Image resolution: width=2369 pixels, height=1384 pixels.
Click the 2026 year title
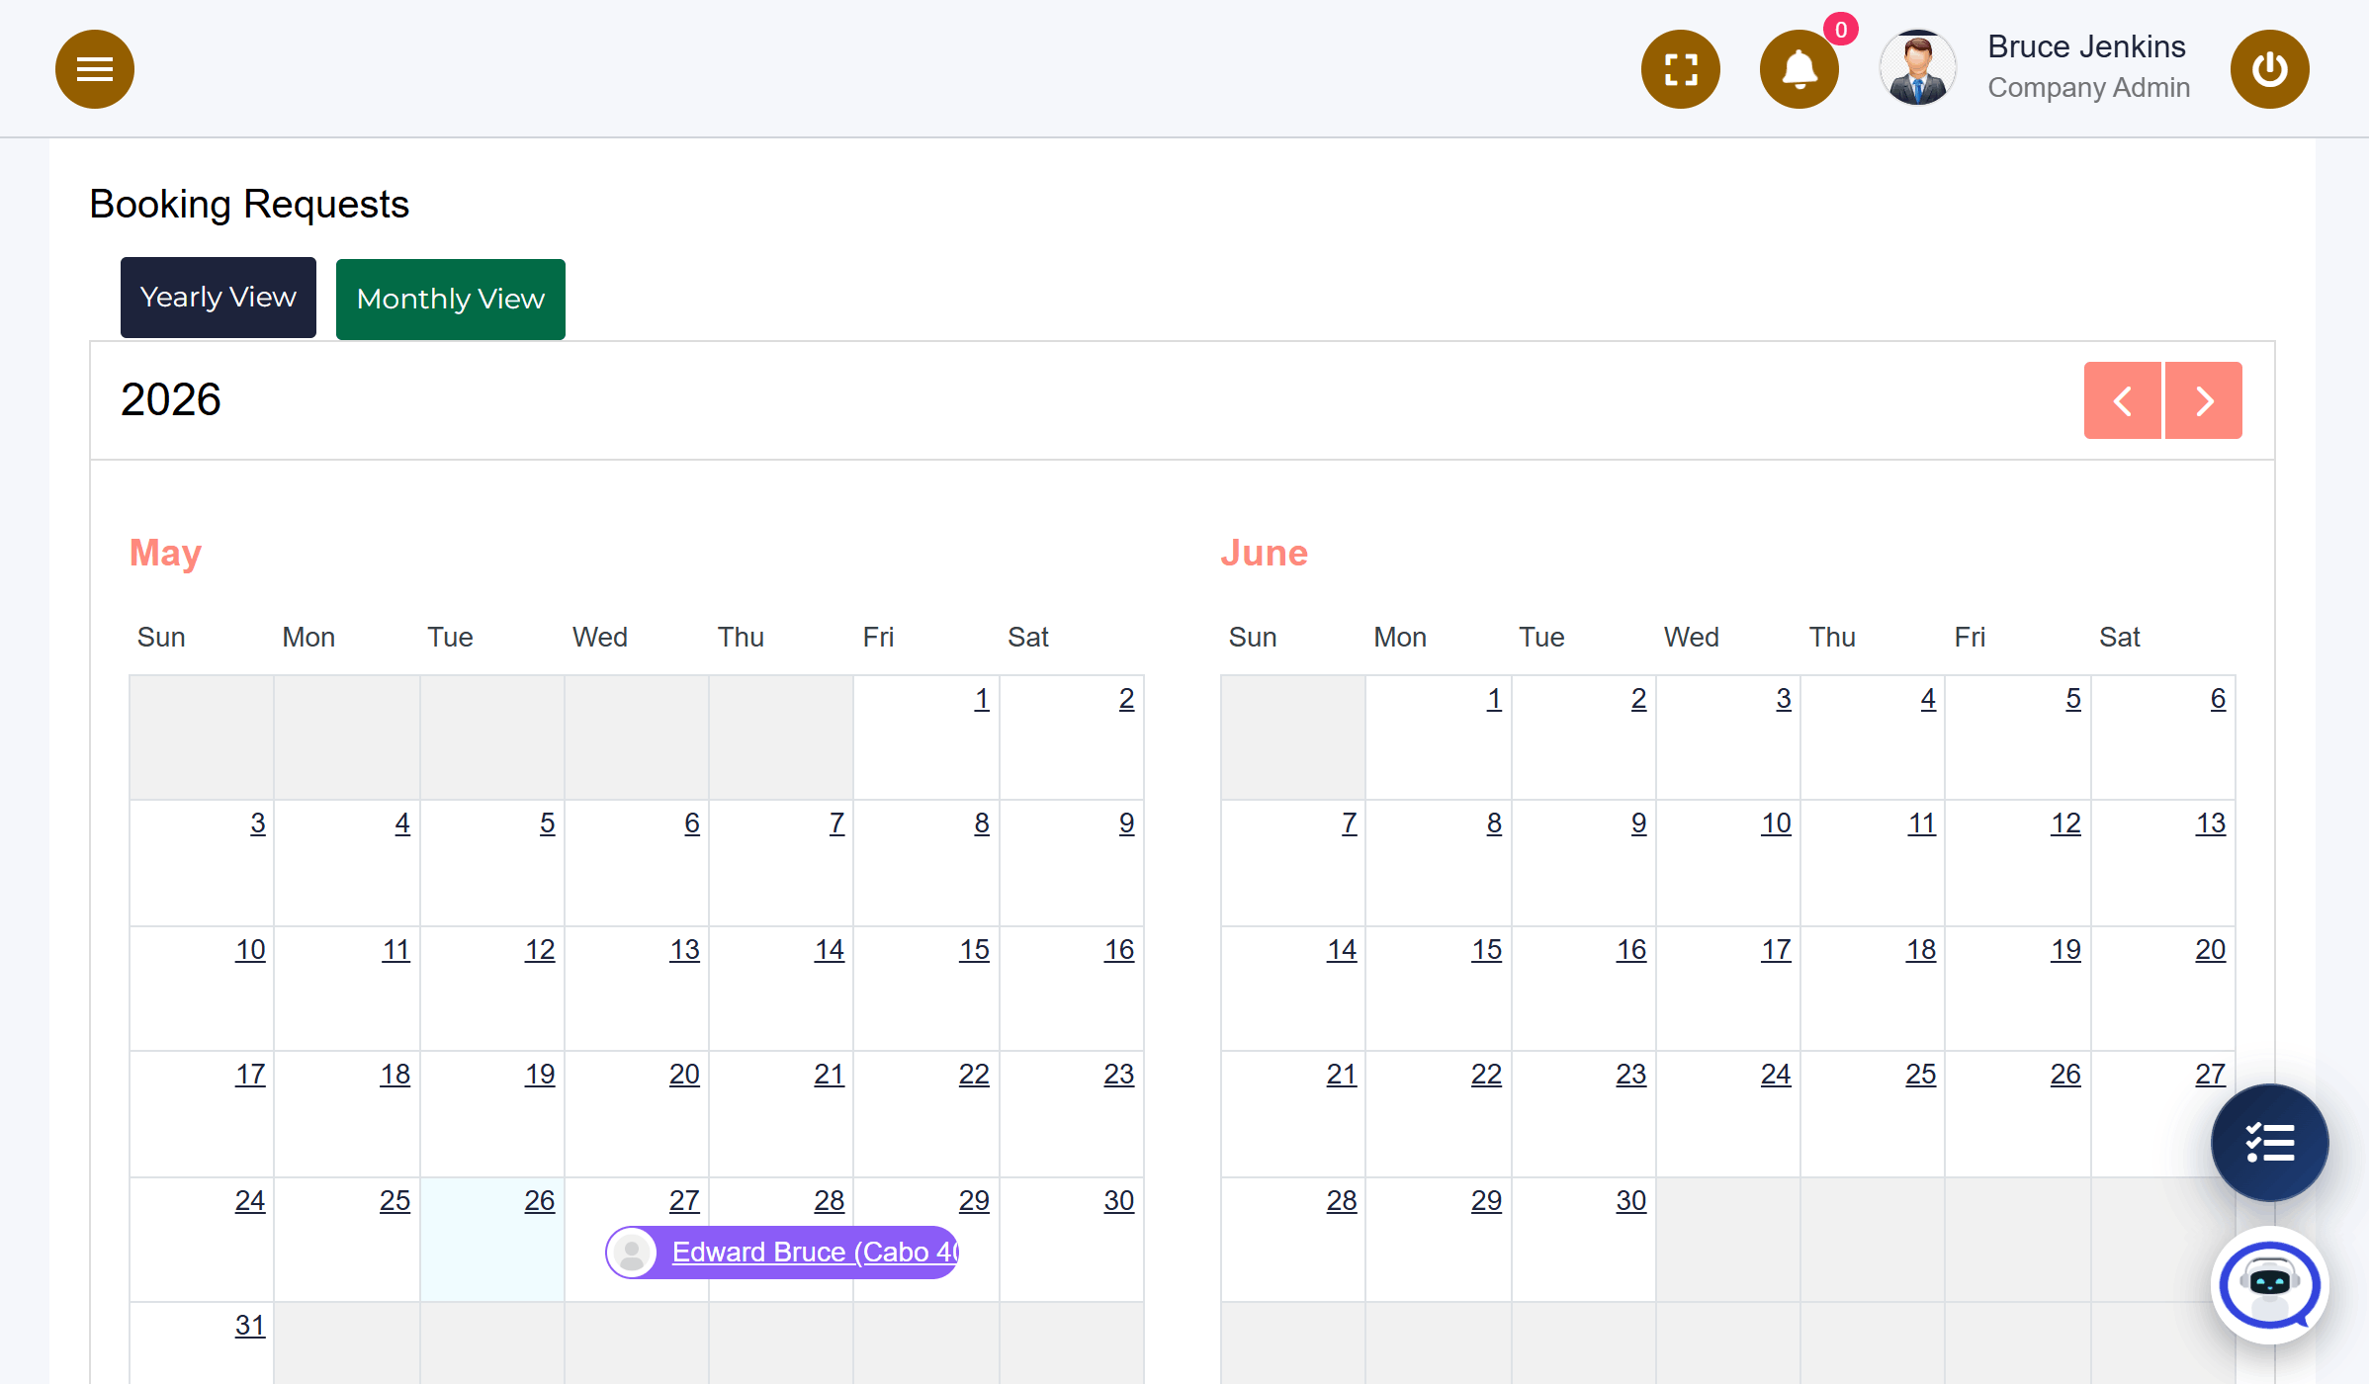tap(171, 399)
